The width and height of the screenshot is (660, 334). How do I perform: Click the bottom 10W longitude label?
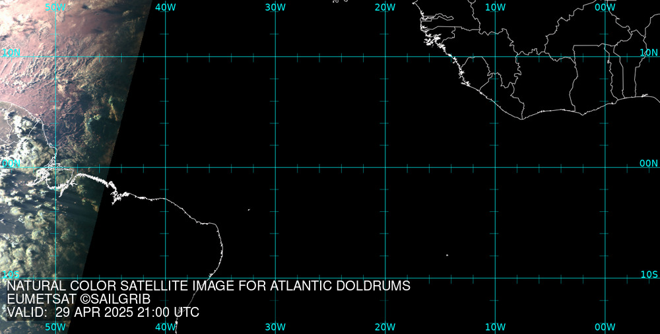(x=495, y=327)
